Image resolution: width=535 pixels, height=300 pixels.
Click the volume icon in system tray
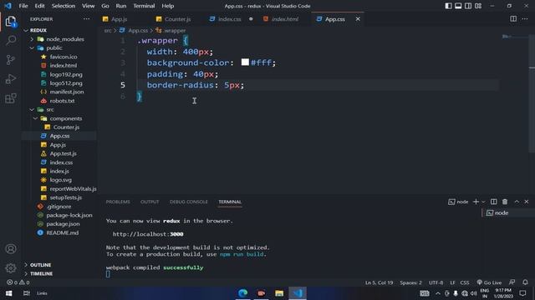click(x=474, y=293)
